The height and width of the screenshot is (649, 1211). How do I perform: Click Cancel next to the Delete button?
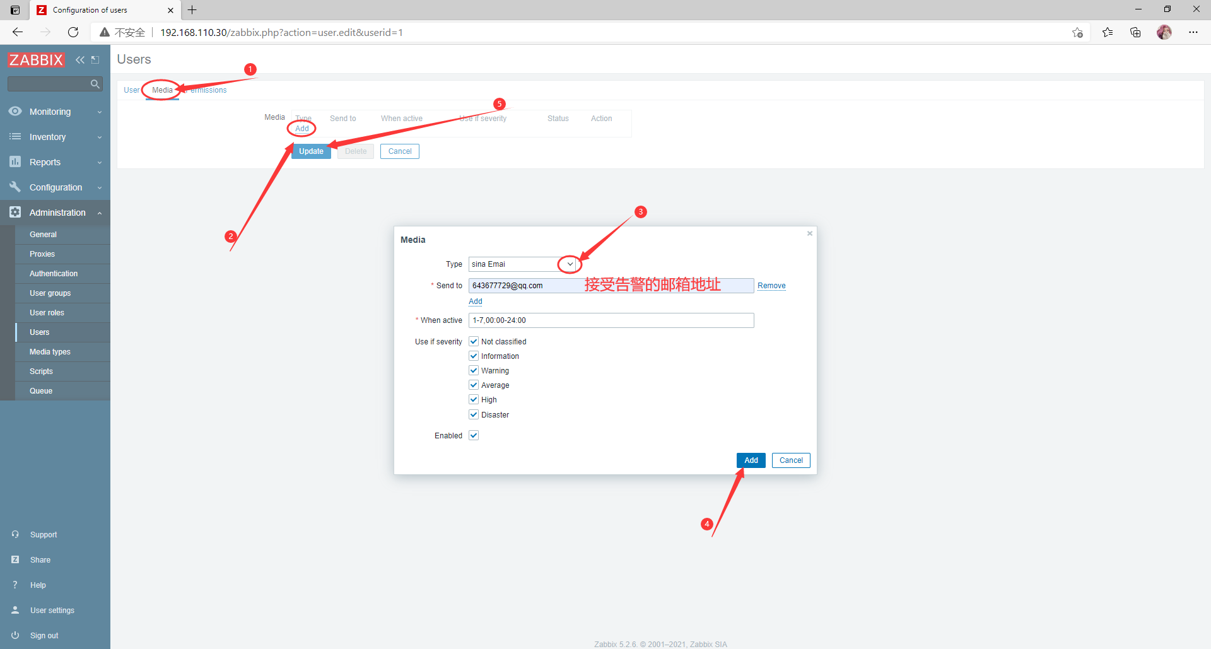(x=400, y=151)
